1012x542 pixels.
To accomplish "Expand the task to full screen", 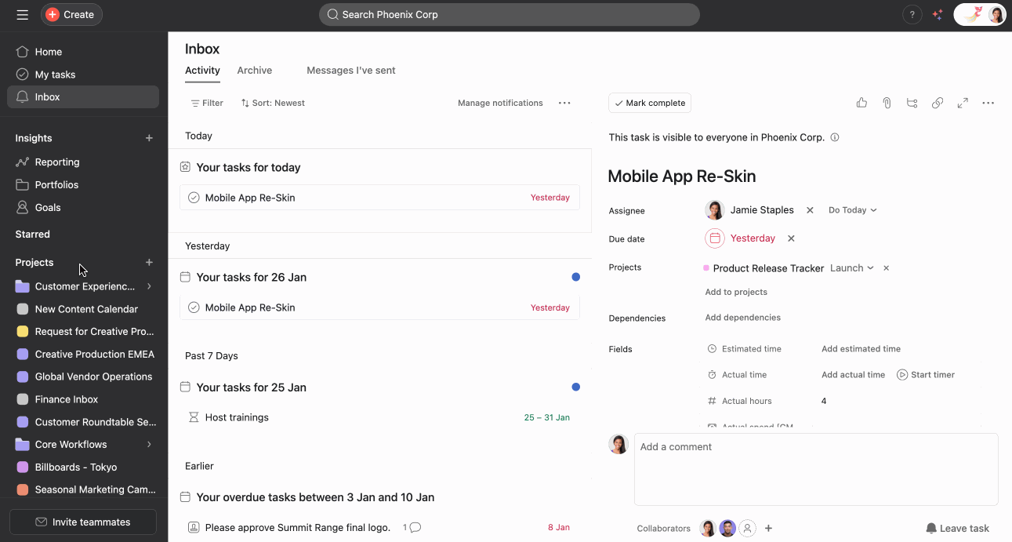I will (963, 103).
